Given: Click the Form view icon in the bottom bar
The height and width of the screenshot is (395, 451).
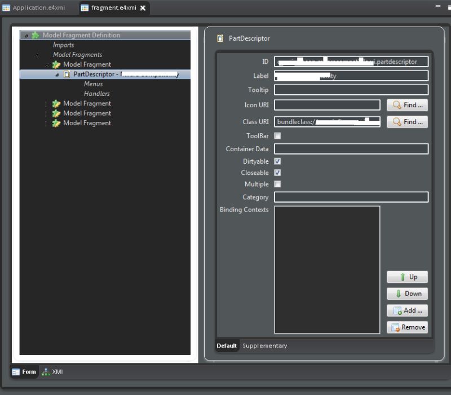Looking at the screenshot, I should [15, 372].
